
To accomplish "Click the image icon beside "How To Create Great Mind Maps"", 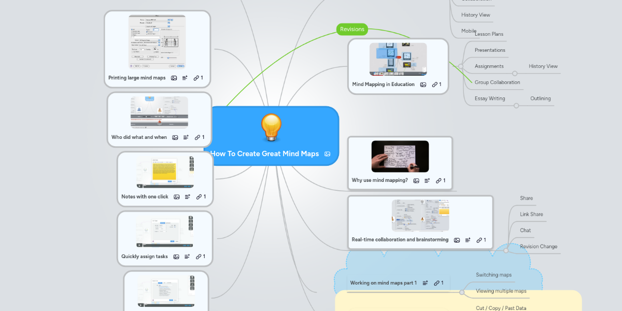I will pos(327,154).
